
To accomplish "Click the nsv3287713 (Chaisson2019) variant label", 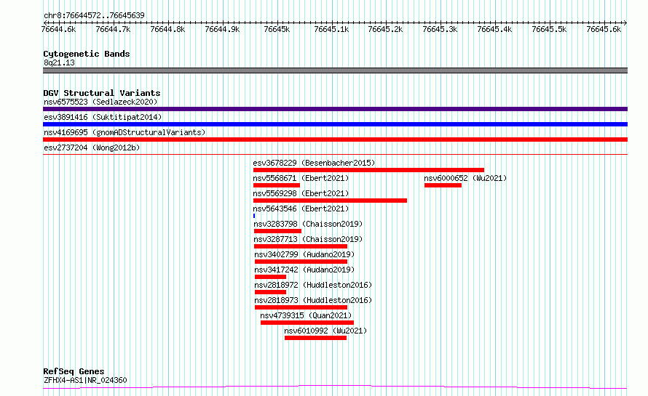I will (308, 239).
